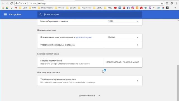Image resolution: width=179 pixels, height=101 pixels.
Task: Click the Масштабирование страницы label
Action: click(54, 21)
